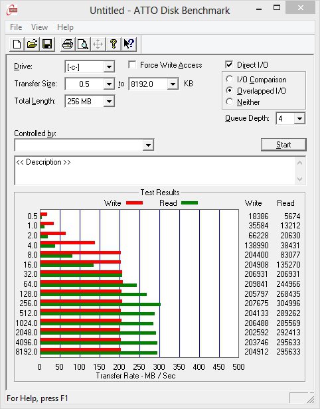Uncheck the Direct I/O checkbox

[229, 64]
